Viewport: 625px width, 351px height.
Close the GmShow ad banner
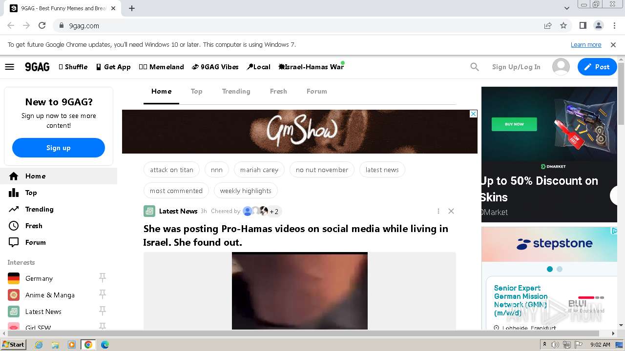point(473,114)
